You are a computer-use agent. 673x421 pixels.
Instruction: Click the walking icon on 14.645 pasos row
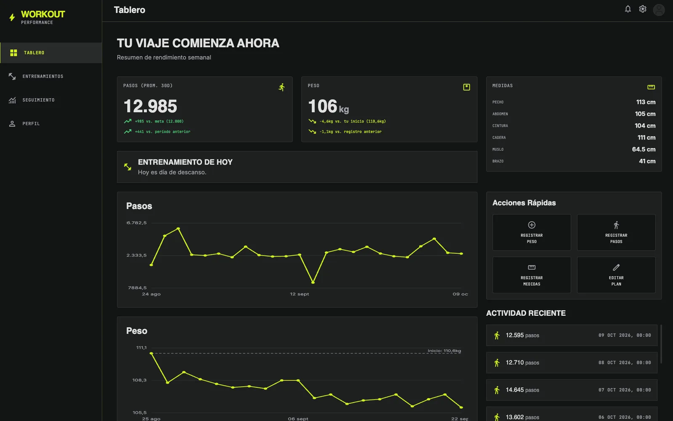coord(497,390)
